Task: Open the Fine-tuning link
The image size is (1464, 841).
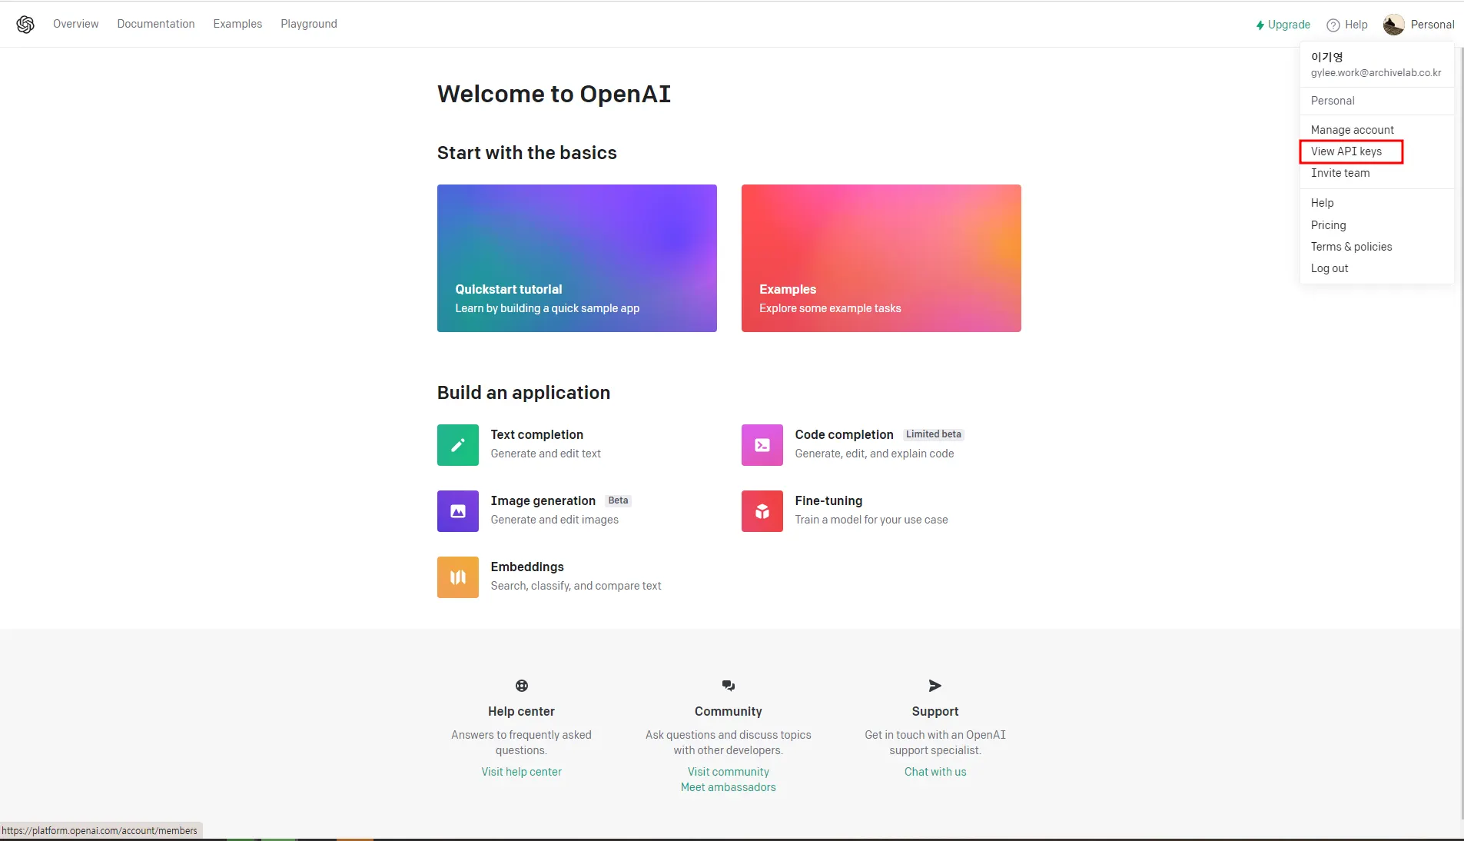Action: 828,500
